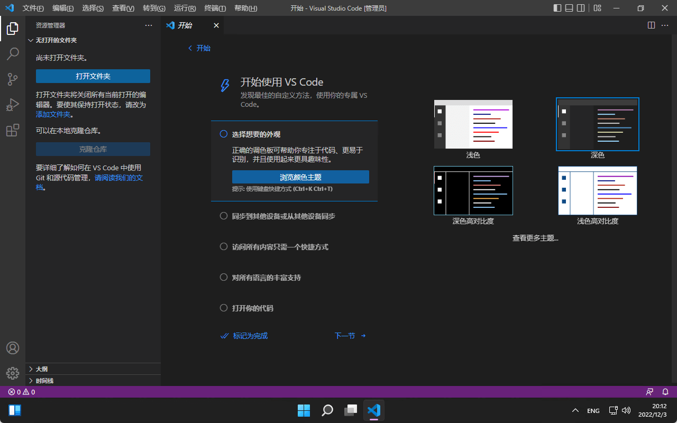The height and width of the screenshot is (423, 677).
Task: Open Windows taskbar search
Action: tap(327, 410)
